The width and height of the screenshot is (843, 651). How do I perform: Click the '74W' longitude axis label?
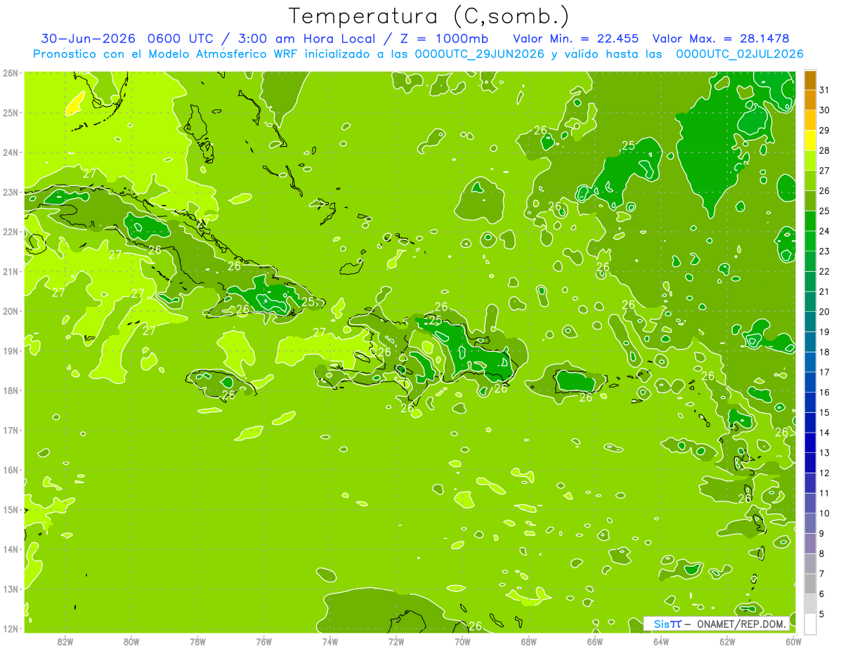point(330,641)
